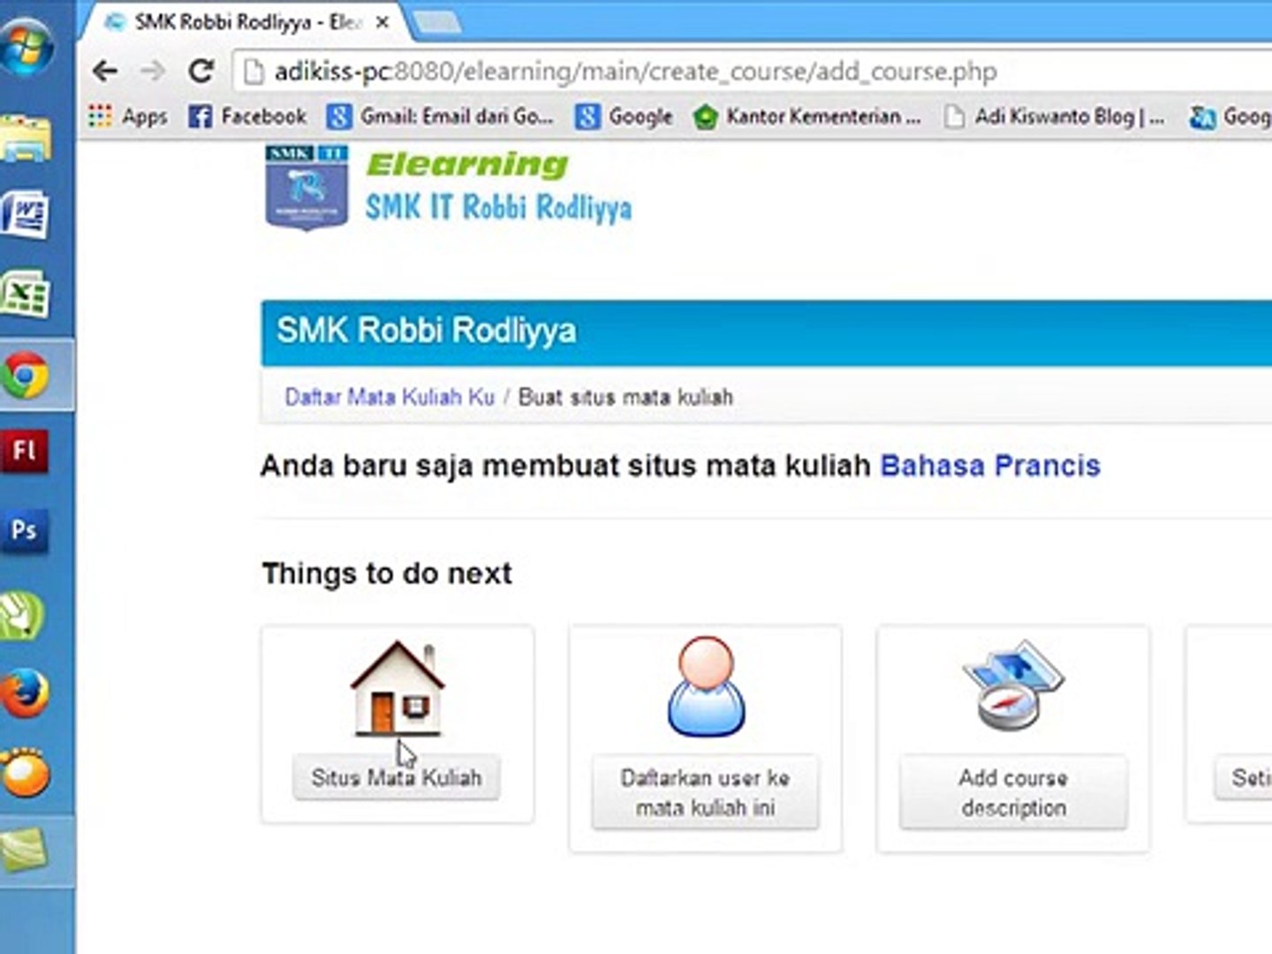This screenshot has height=954, width=1272.
Task: Open the Daftar Mata Kuliah Ku breadcrumb
Action: tap(390, 397)
